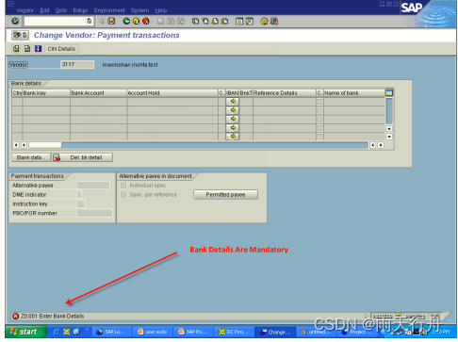Open the Edit menu
Image resolution: width=458 pixels, height=342 pixels.
44,10
